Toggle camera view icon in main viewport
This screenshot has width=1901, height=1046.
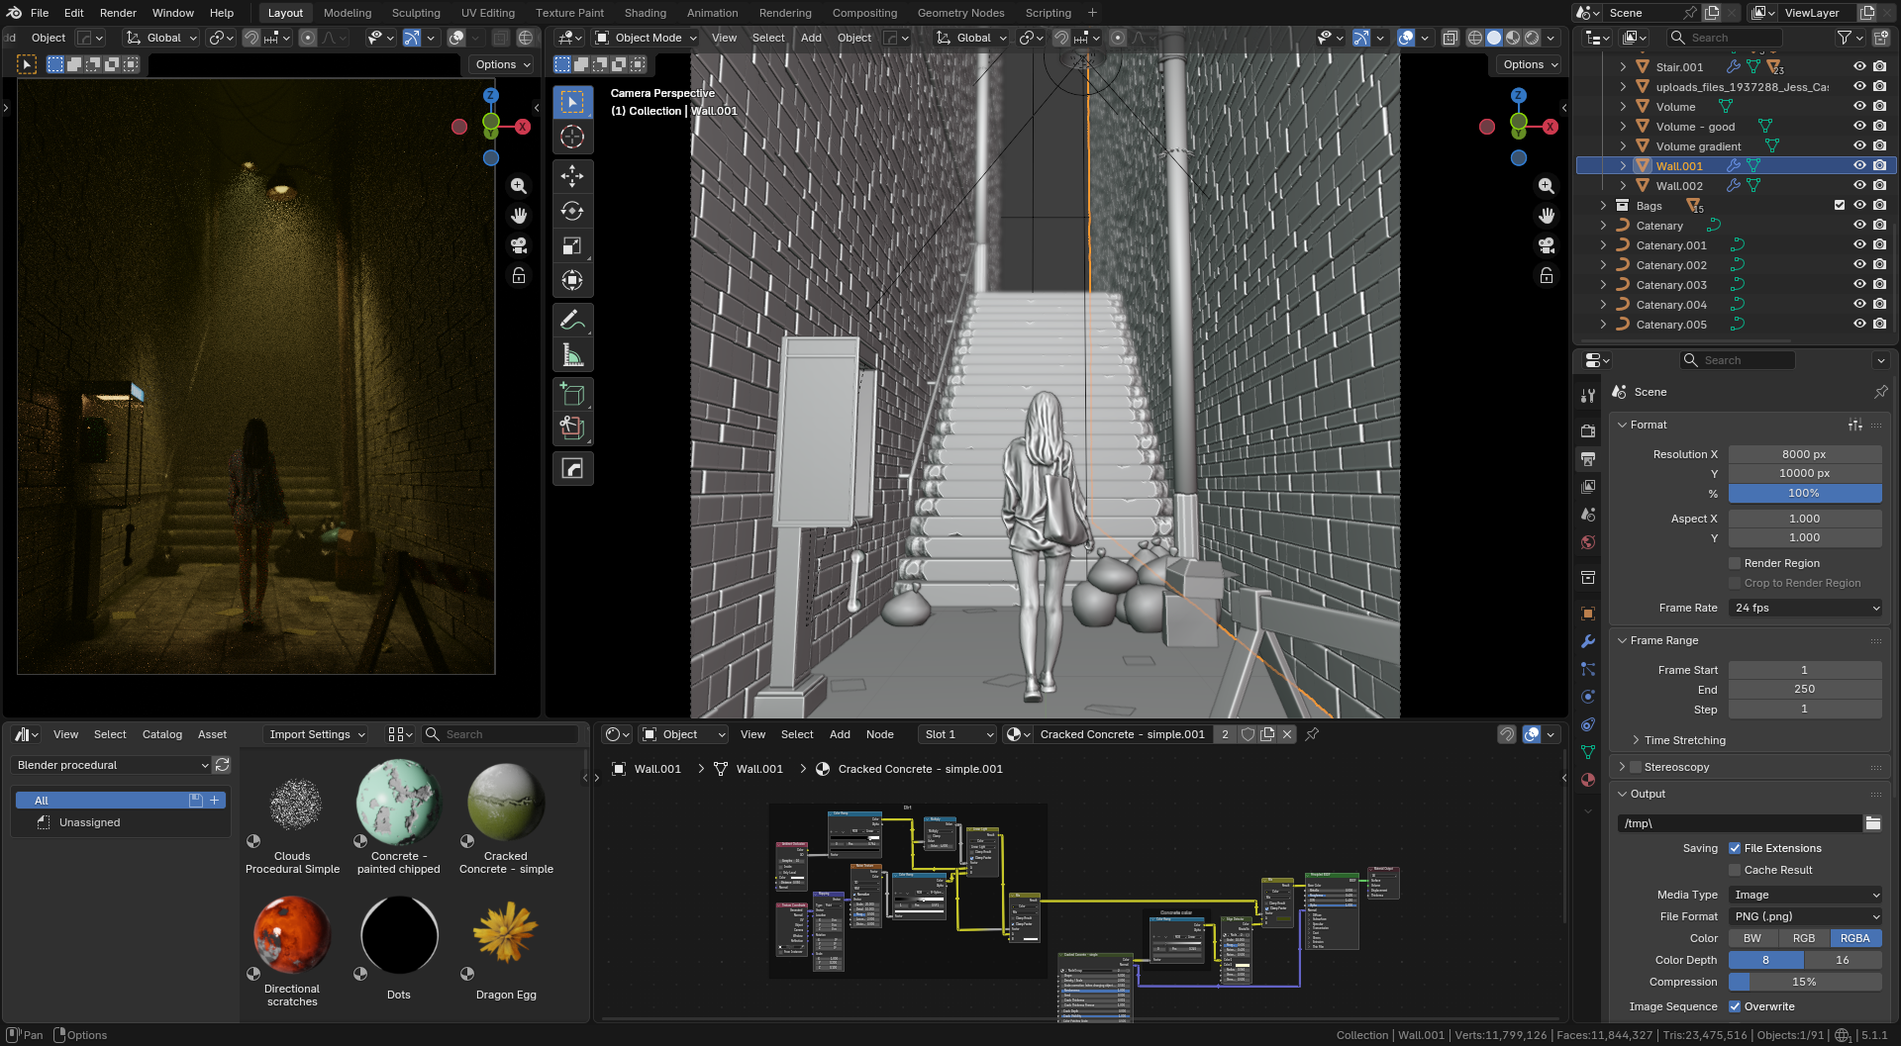pos(1546,245)
